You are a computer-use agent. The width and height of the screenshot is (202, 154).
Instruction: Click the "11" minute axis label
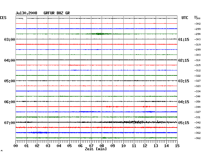point(134,146)
